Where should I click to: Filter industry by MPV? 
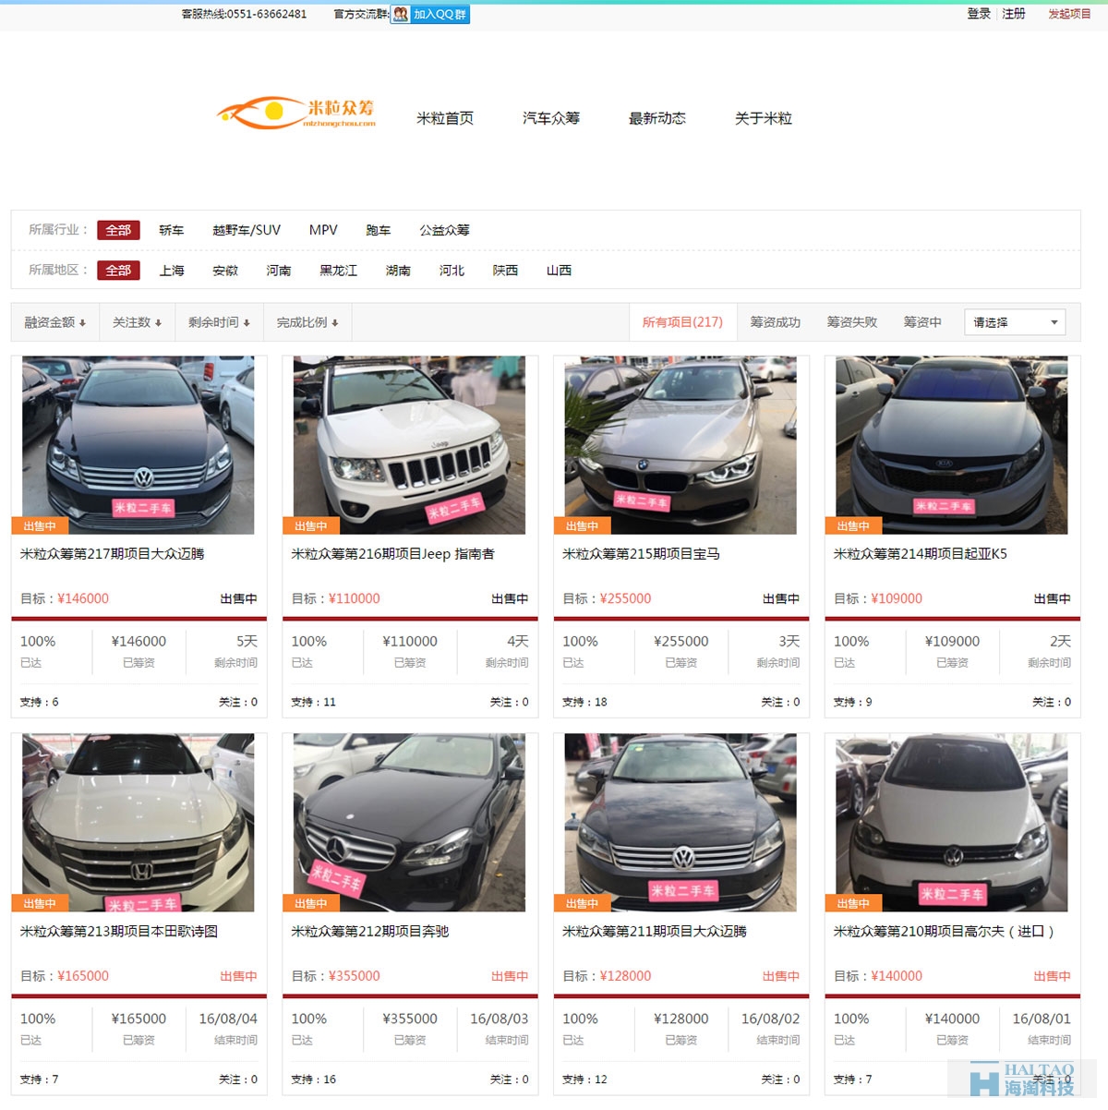[323, 230]
